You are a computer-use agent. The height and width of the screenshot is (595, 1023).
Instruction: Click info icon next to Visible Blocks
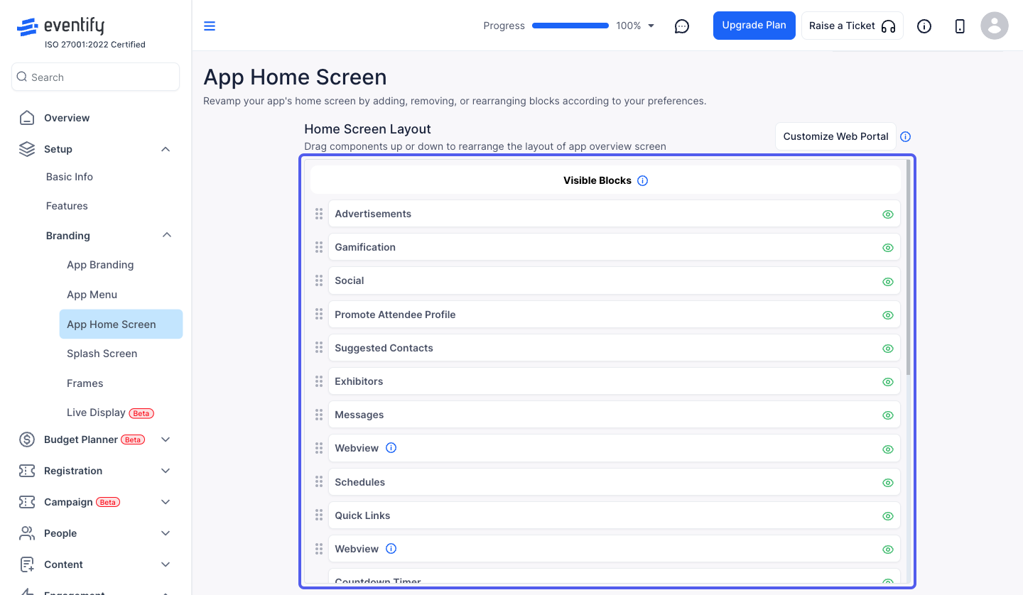click(x=643, y=180)
